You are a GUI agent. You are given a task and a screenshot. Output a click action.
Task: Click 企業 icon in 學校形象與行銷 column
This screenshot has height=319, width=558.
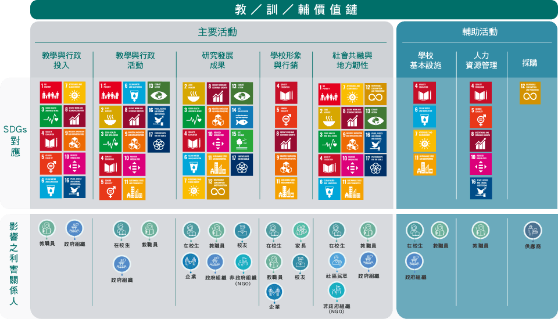pos(274,292)
